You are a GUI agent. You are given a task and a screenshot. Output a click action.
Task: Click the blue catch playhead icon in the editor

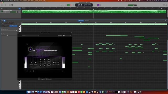click(x=4, y=21)
